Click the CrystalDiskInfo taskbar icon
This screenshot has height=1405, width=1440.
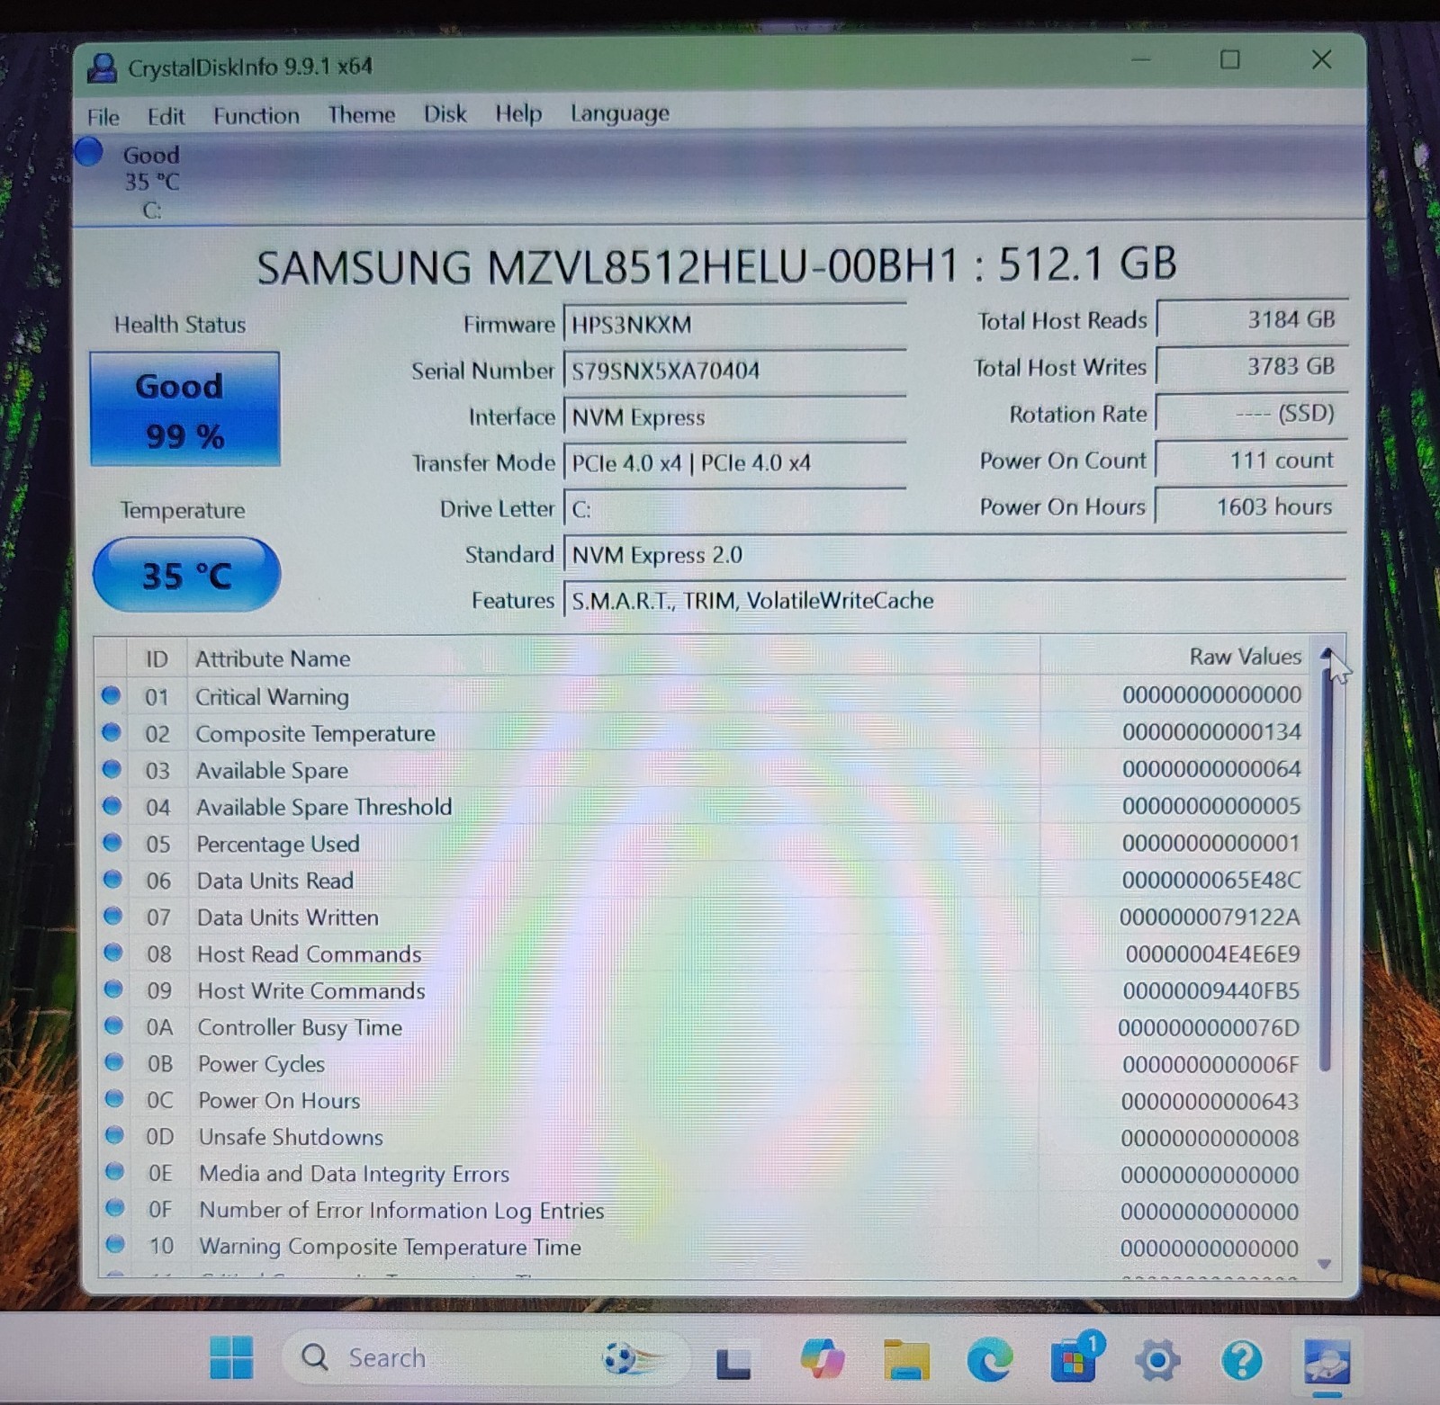coord(1327,1362)
